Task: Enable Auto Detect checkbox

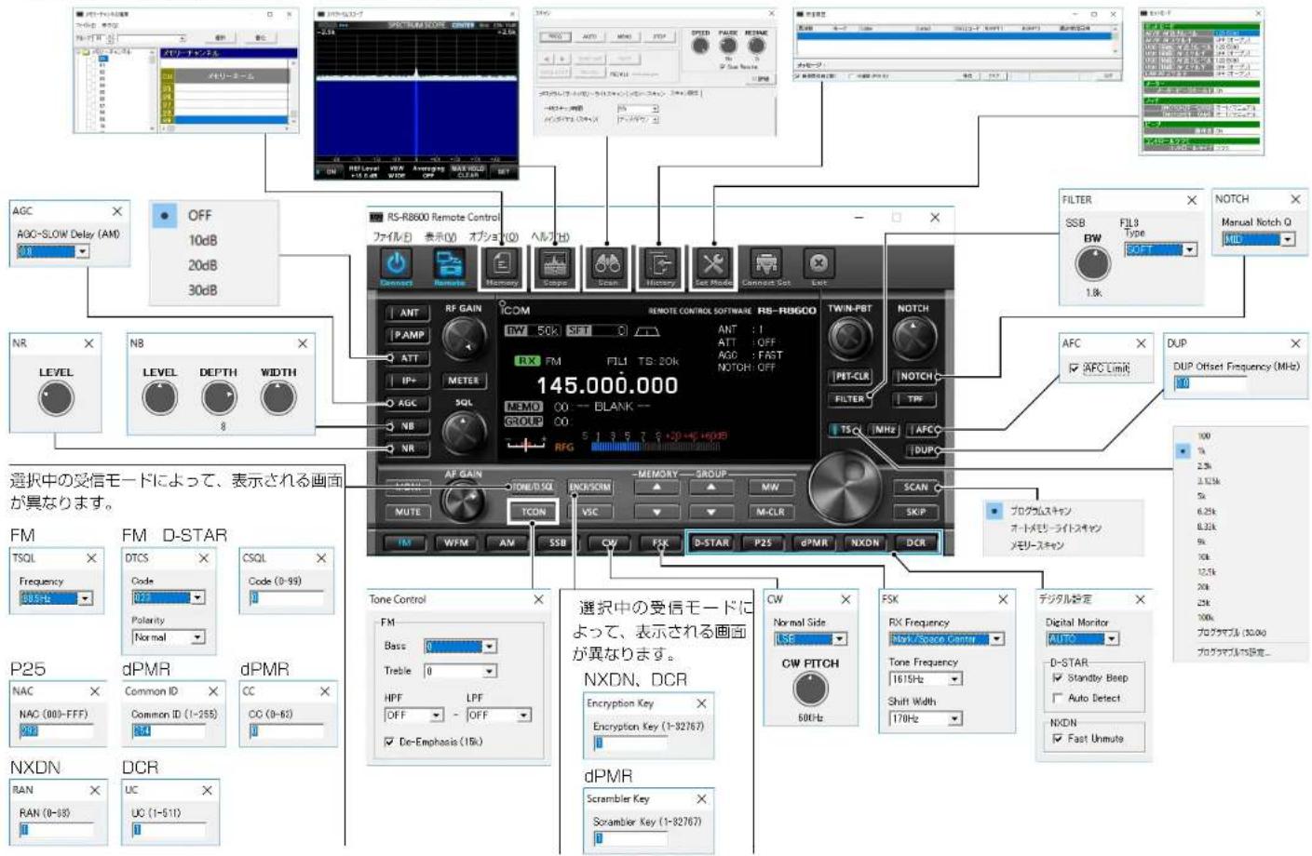Action: click(x=1057, y=698)
